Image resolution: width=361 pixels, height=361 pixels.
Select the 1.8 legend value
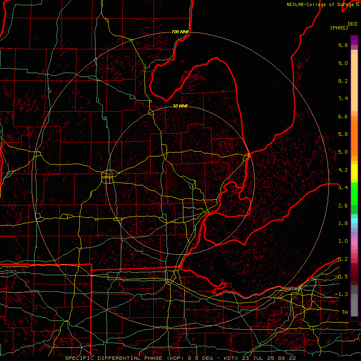tap(343, 223)
